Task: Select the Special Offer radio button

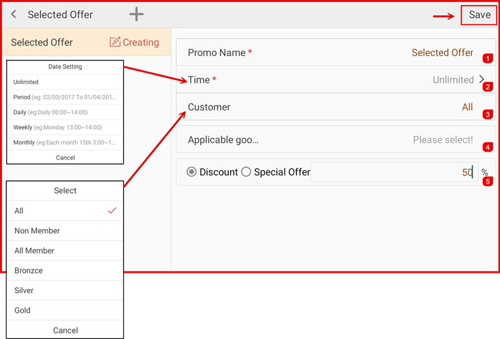Action: click(246, 172)
